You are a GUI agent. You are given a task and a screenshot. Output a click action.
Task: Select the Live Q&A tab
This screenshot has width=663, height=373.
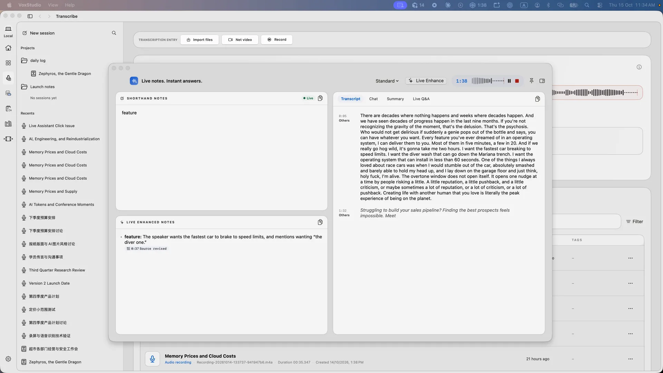pos(421,99)
